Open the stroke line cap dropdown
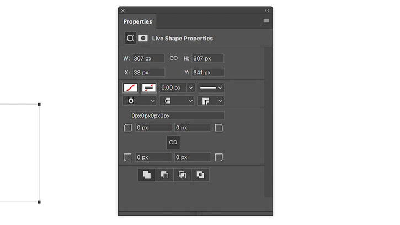This screenshot has height=225, width=400. click(x=177, y=101)
